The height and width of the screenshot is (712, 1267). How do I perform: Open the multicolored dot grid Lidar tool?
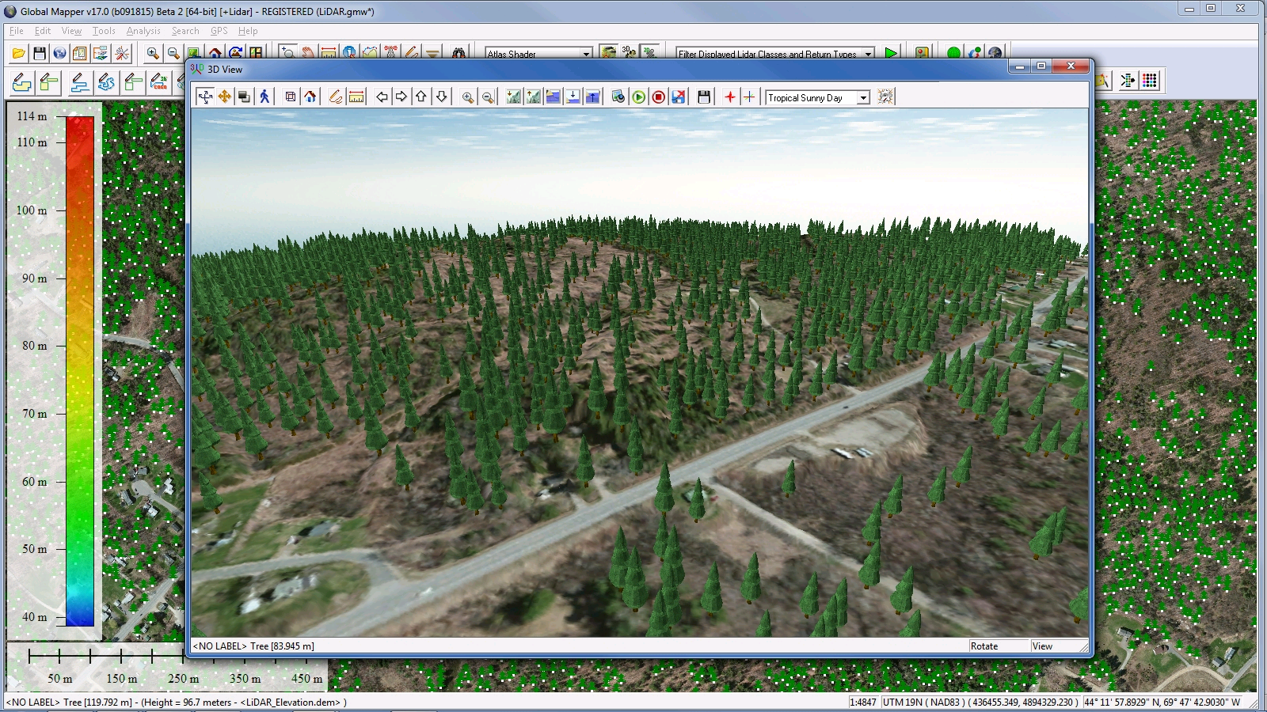click(1150, 81)
